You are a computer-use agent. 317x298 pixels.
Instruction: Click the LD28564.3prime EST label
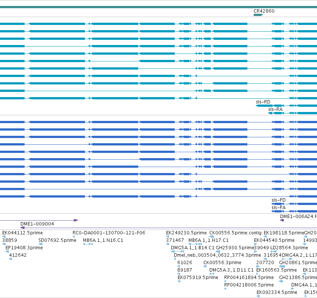pyautogui.click(x=289, y=248)
